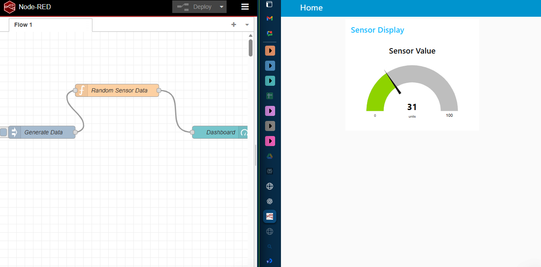
Task: Select the Dashboard gauge node
Action: [219, 132]
